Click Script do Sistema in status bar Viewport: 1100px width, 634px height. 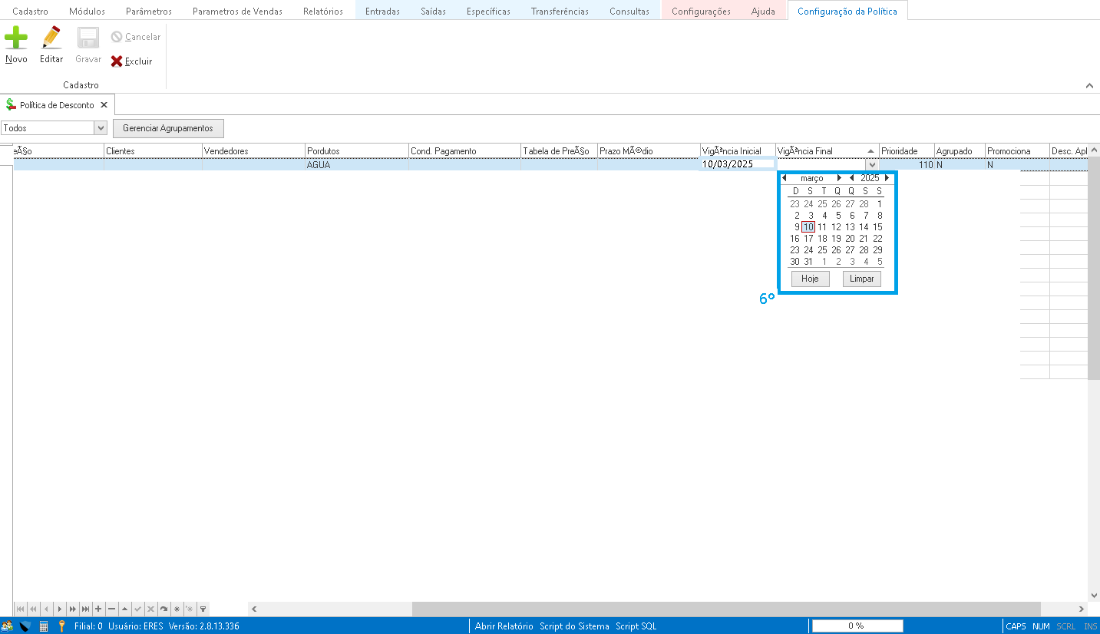coord(574,626)
